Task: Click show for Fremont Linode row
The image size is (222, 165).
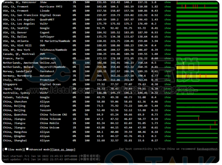Action: click(167, 11)
